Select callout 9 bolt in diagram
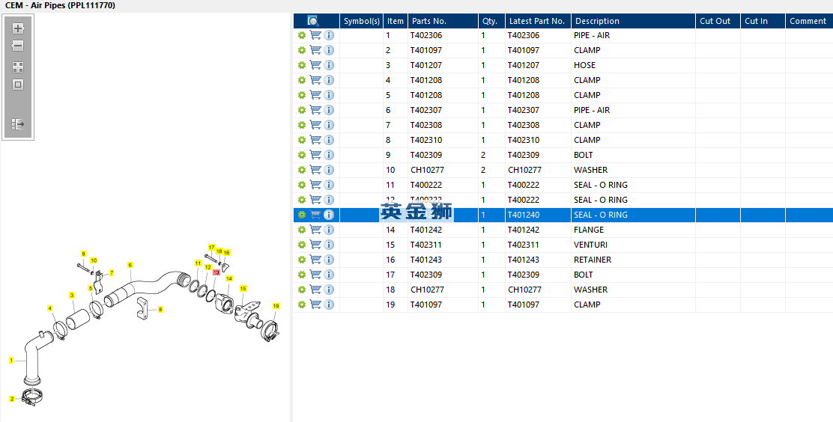Viewport: 833px width, 422px height. pyautogui.click(x=83, y=254)
